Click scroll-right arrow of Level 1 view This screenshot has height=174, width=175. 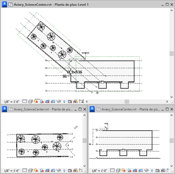tap(167, 102)
